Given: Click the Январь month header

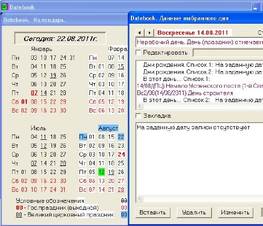Looking at the screenshot, I should 42,49.
